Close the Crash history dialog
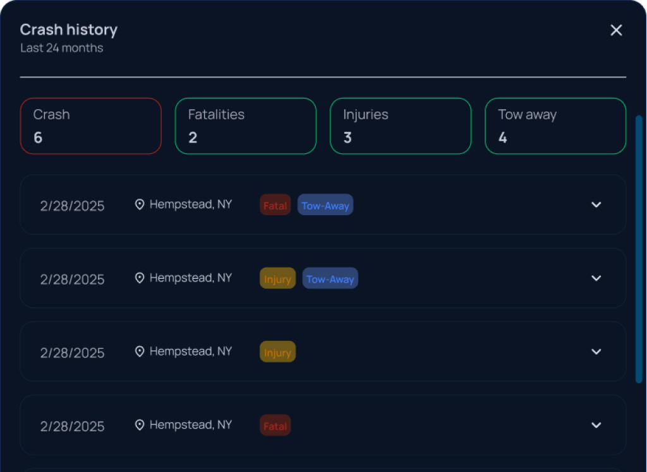647x472 pixels. click(616, 30)
